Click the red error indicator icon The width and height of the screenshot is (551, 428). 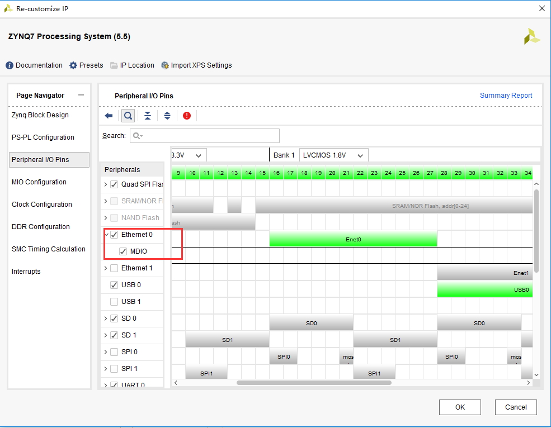click(187, 116)
